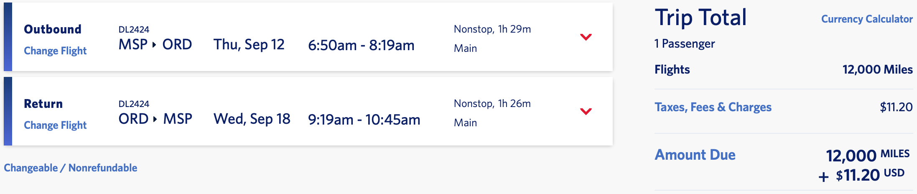Image resolution: width=917 pixels, height=194 pixels.
Task: Click Change Flight under Return
Action: [55, 125]
